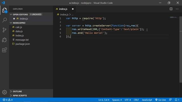Select the index.js editor tab
Screen dimensions: 182x102
65,9
